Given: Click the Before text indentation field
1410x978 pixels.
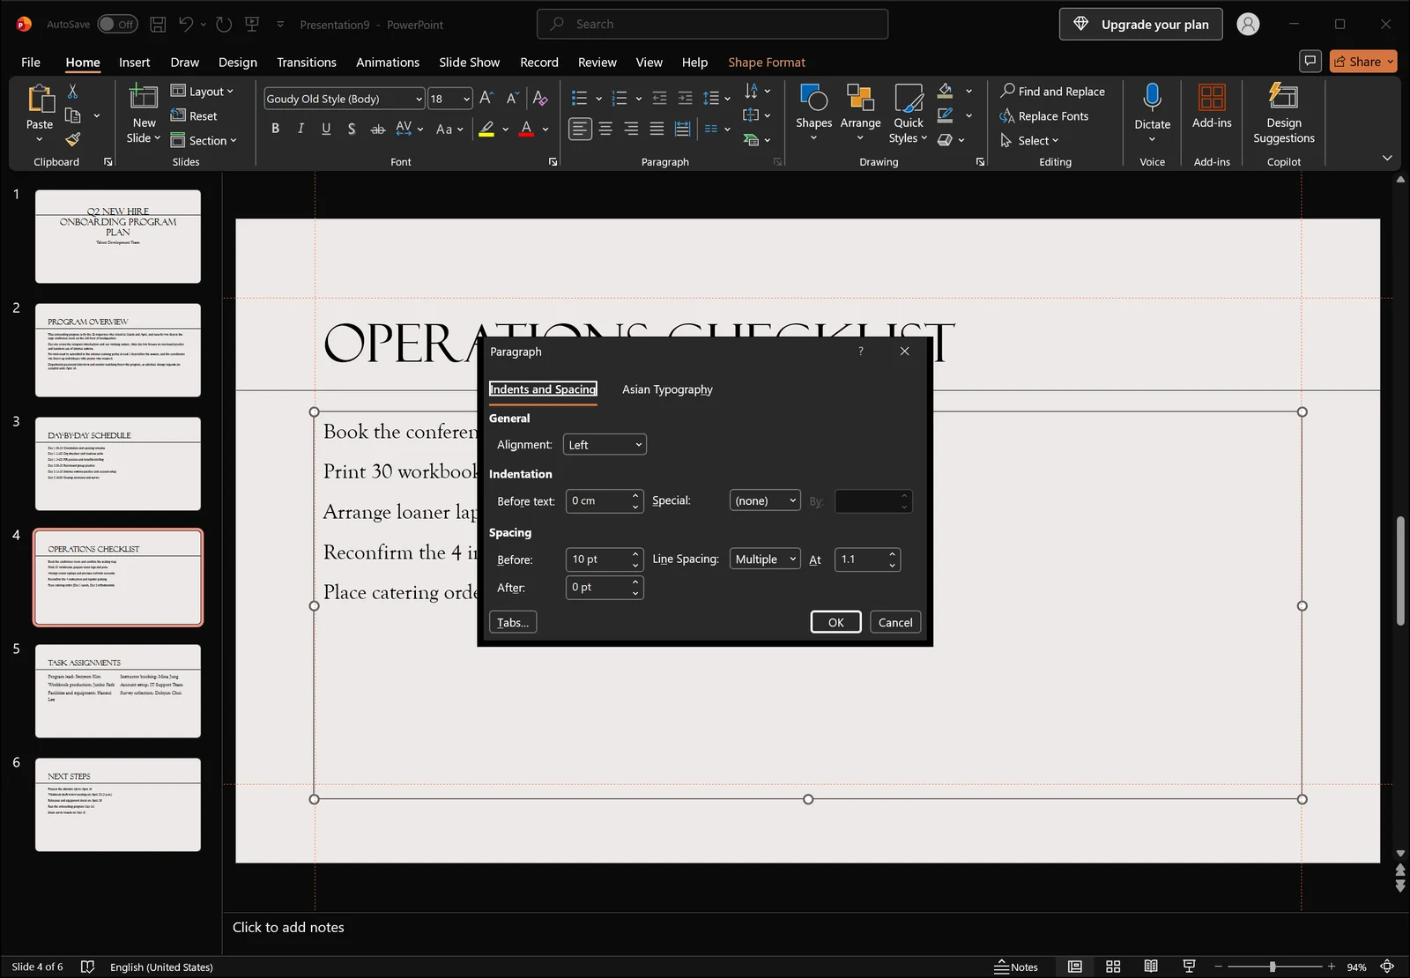Looking at the screenshot, I should 605,500.
